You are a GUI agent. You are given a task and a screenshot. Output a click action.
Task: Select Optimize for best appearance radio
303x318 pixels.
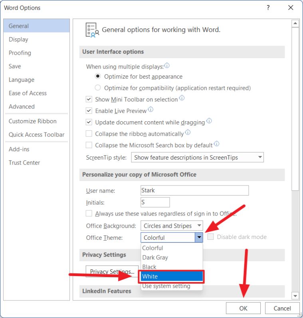[x=98, y=76]
